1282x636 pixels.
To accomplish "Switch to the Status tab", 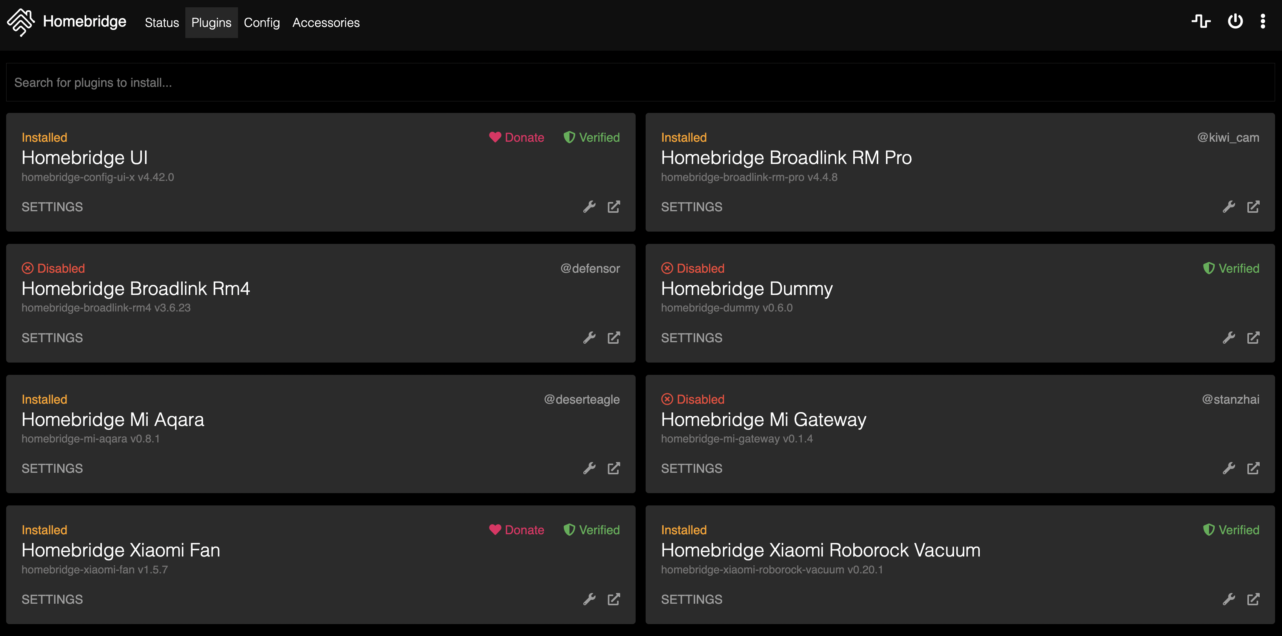I will (162, 23).
